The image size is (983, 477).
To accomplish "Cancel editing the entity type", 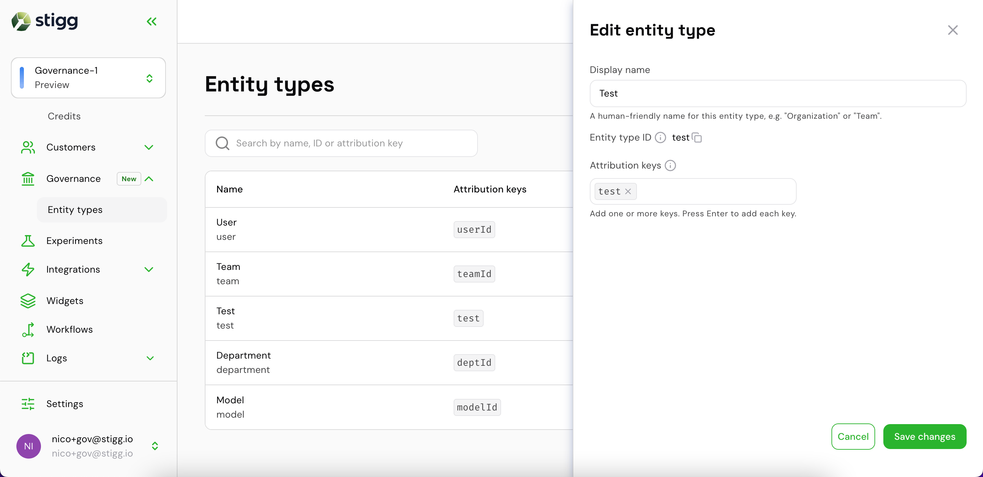I will [853, 436].
